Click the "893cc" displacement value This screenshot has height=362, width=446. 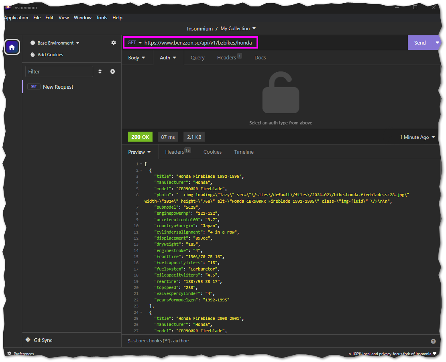tap(202, 238)
